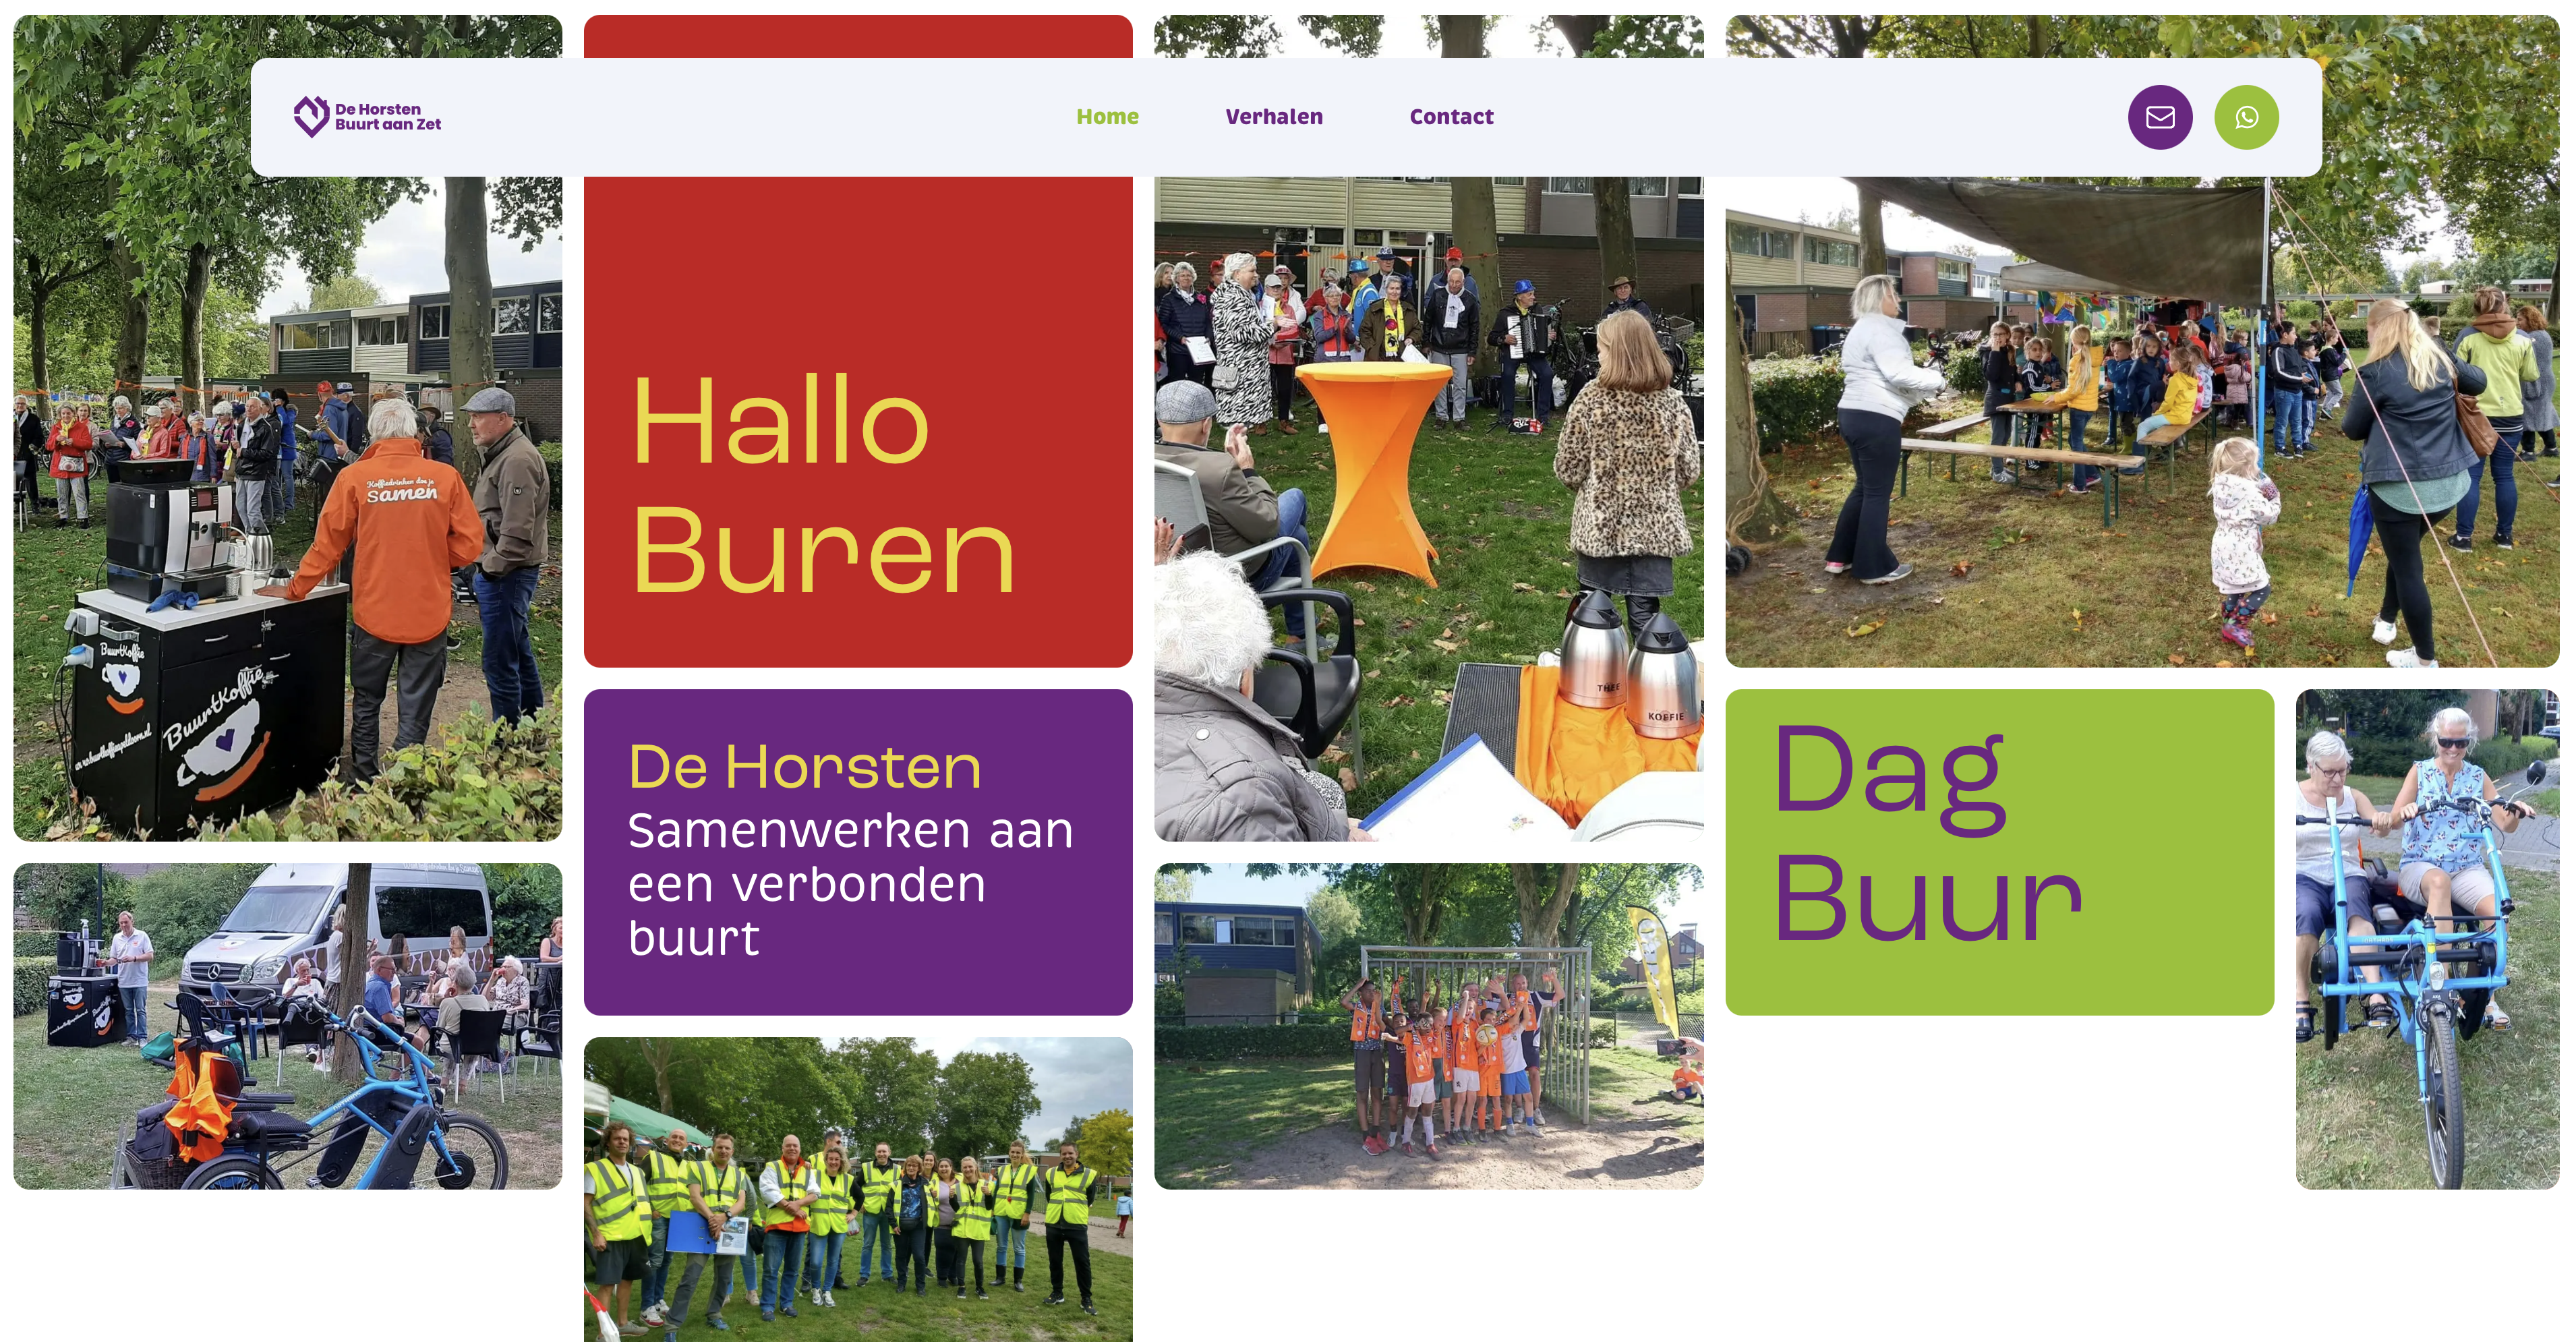Open the WhatsApp icon button
This screenshot has width=2576, height=1342.
pyautogui.click(x=2246, y=117)
